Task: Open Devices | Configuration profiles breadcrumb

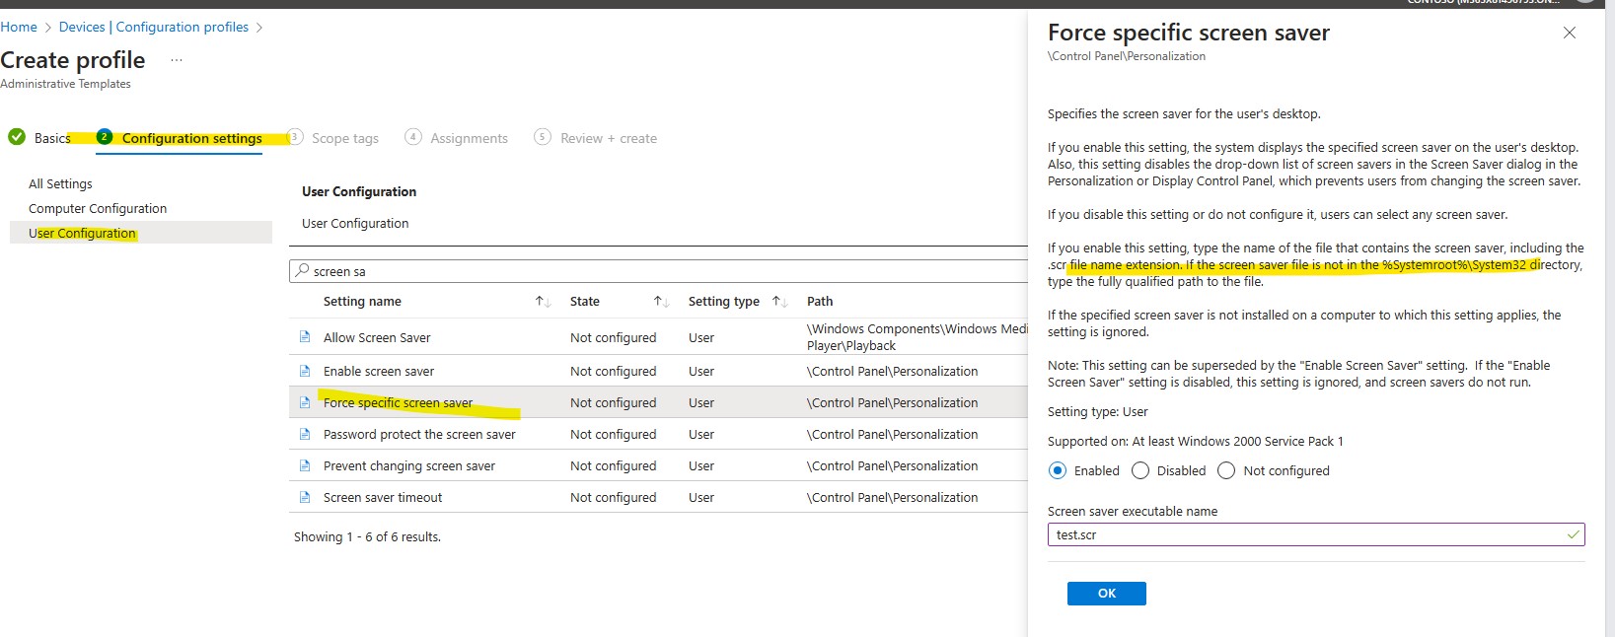Action: (154, 27)
